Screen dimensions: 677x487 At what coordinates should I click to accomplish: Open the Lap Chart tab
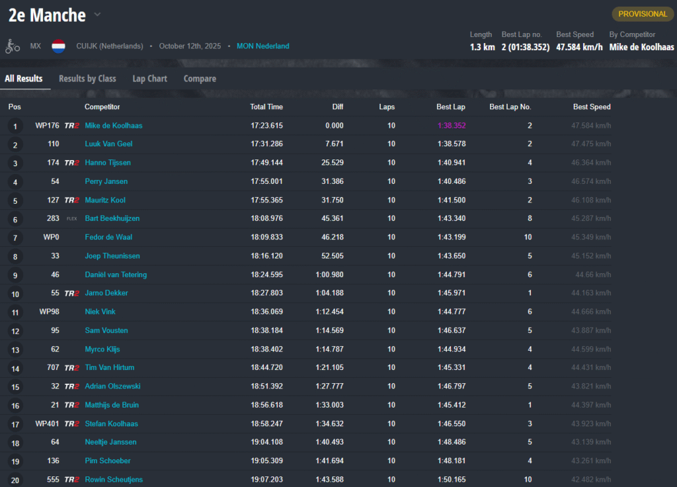point(149,79)
